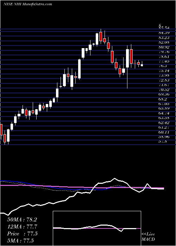Click the 5MA : 77.5 reading
The image size is (176, 246).
click(20, 241)
